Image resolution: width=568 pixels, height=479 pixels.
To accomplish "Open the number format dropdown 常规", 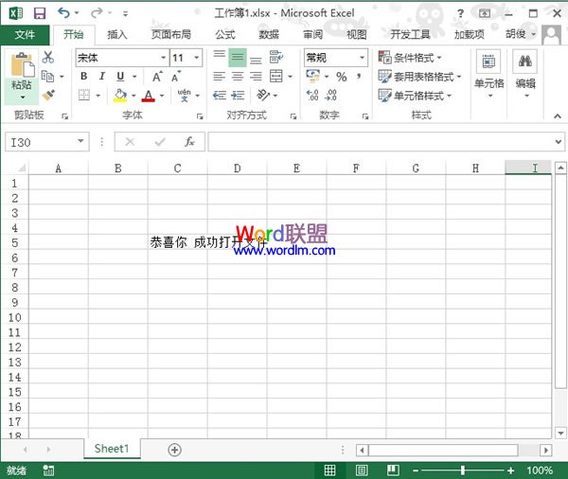I will [362, 57].
